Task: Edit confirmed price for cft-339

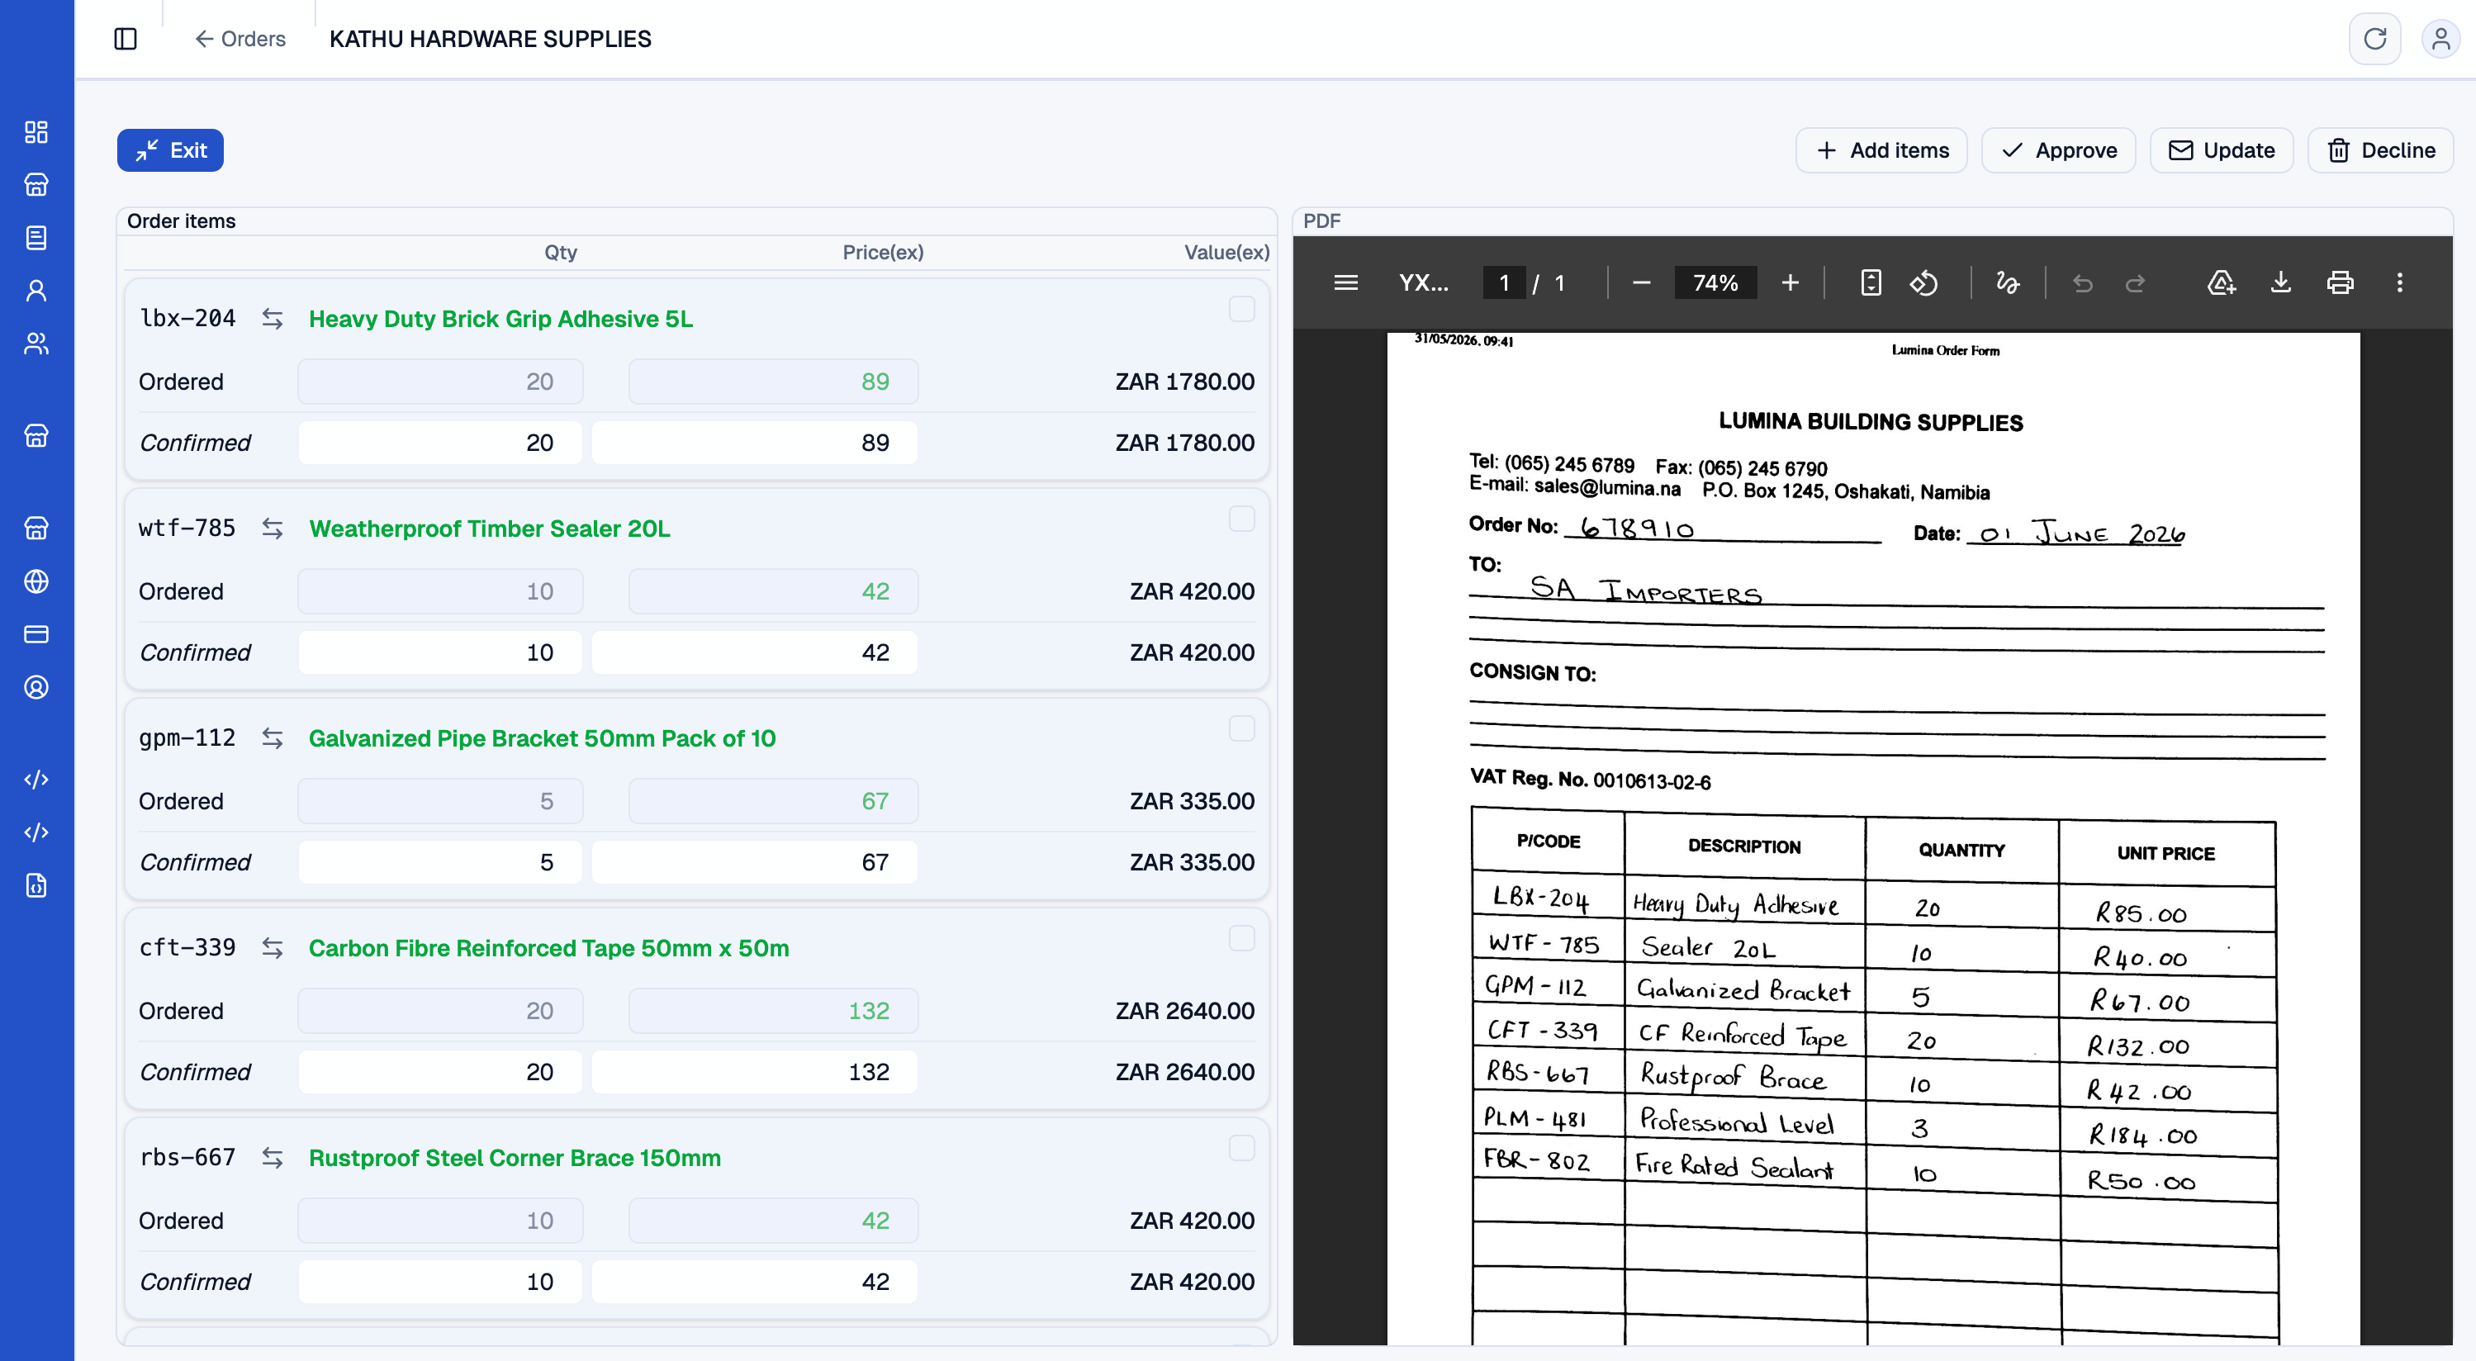Action: click(755, 1071)
